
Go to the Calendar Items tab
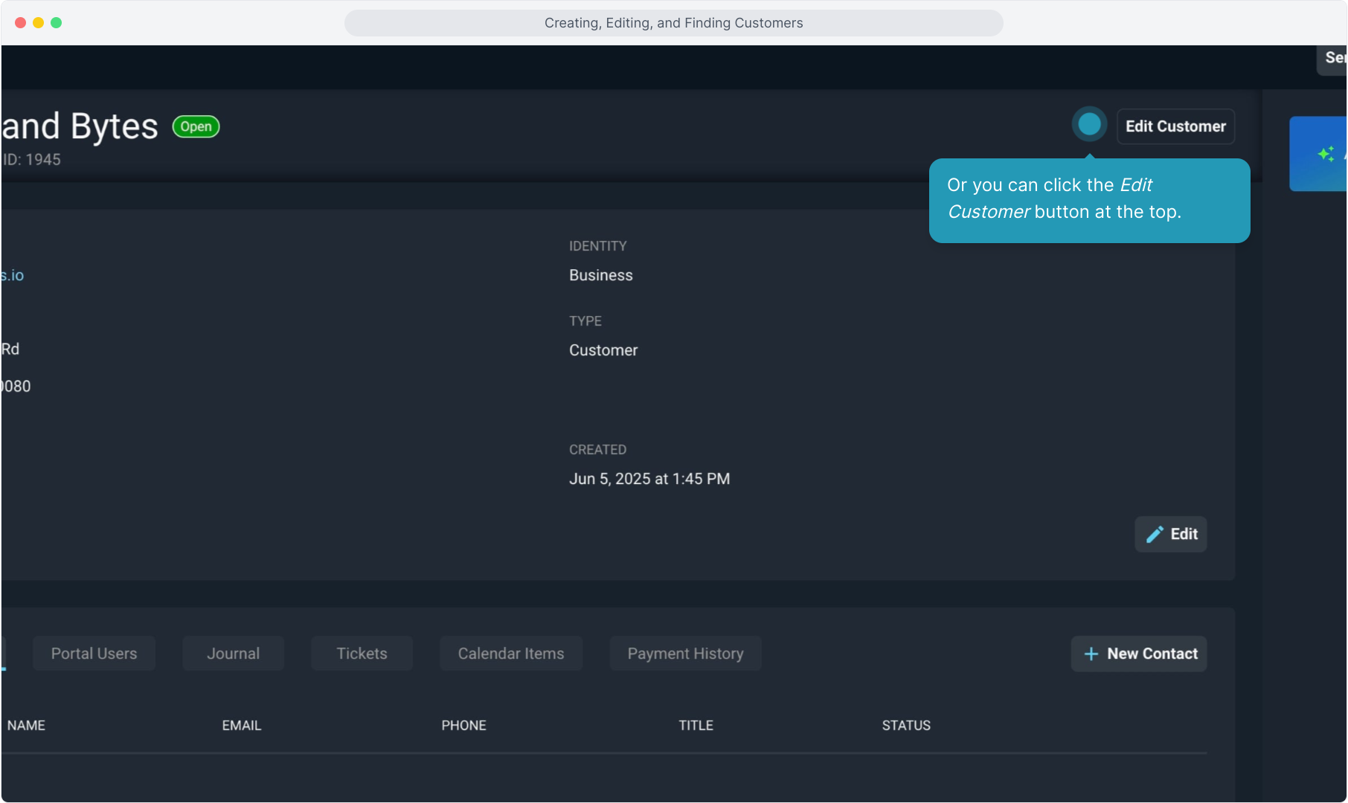(510, 654)
